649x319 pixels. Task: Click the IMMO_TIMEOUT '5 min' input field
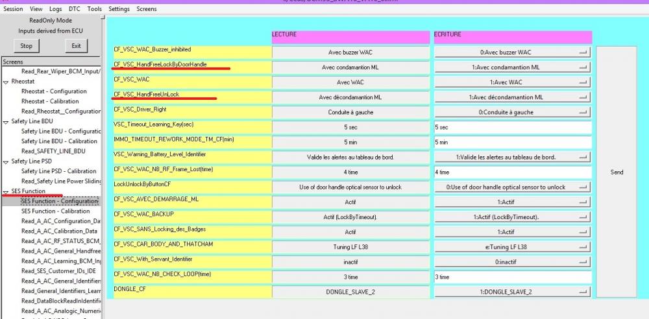513,143
